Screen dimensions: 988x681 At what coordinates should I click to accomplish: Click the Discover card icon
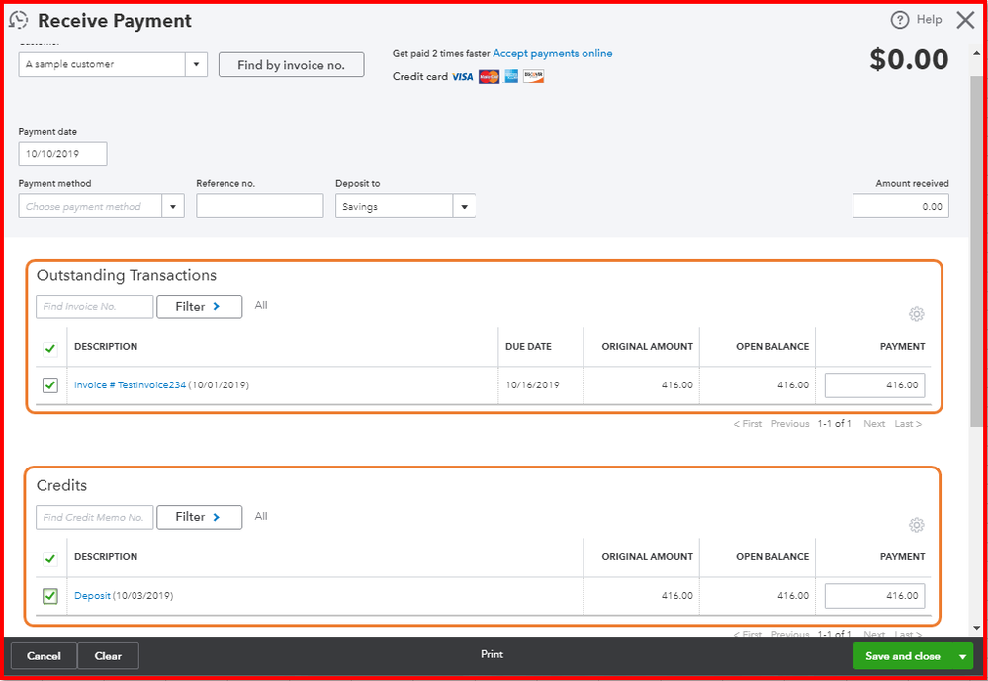point(533,76)
